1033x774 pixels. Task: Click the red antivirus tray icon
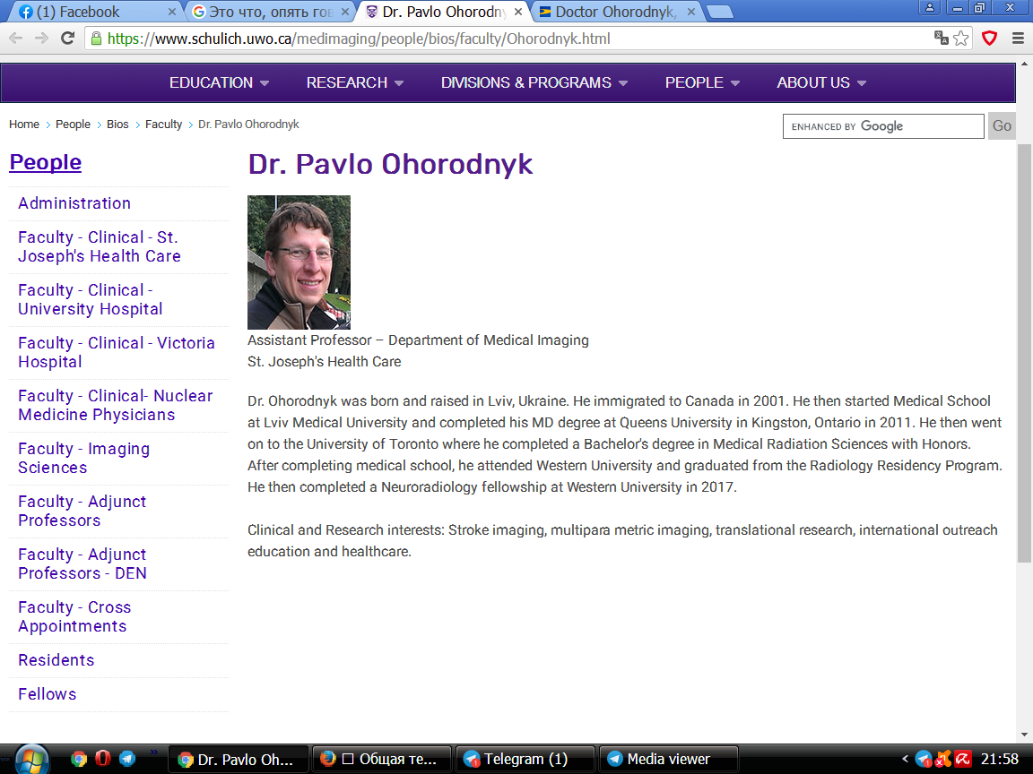(963, 759)
